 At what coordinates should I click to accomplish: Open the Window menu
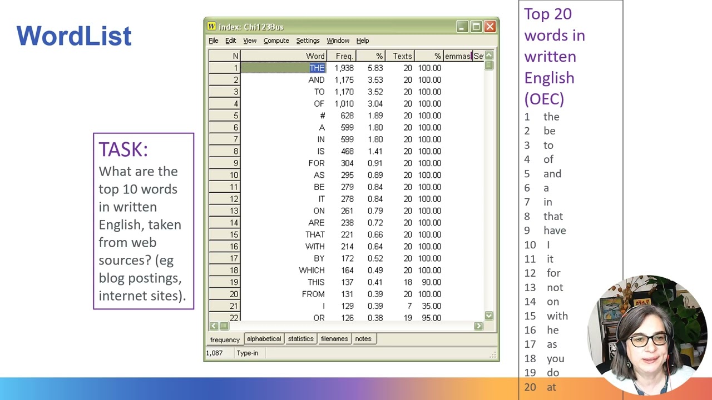coord(338,41)
